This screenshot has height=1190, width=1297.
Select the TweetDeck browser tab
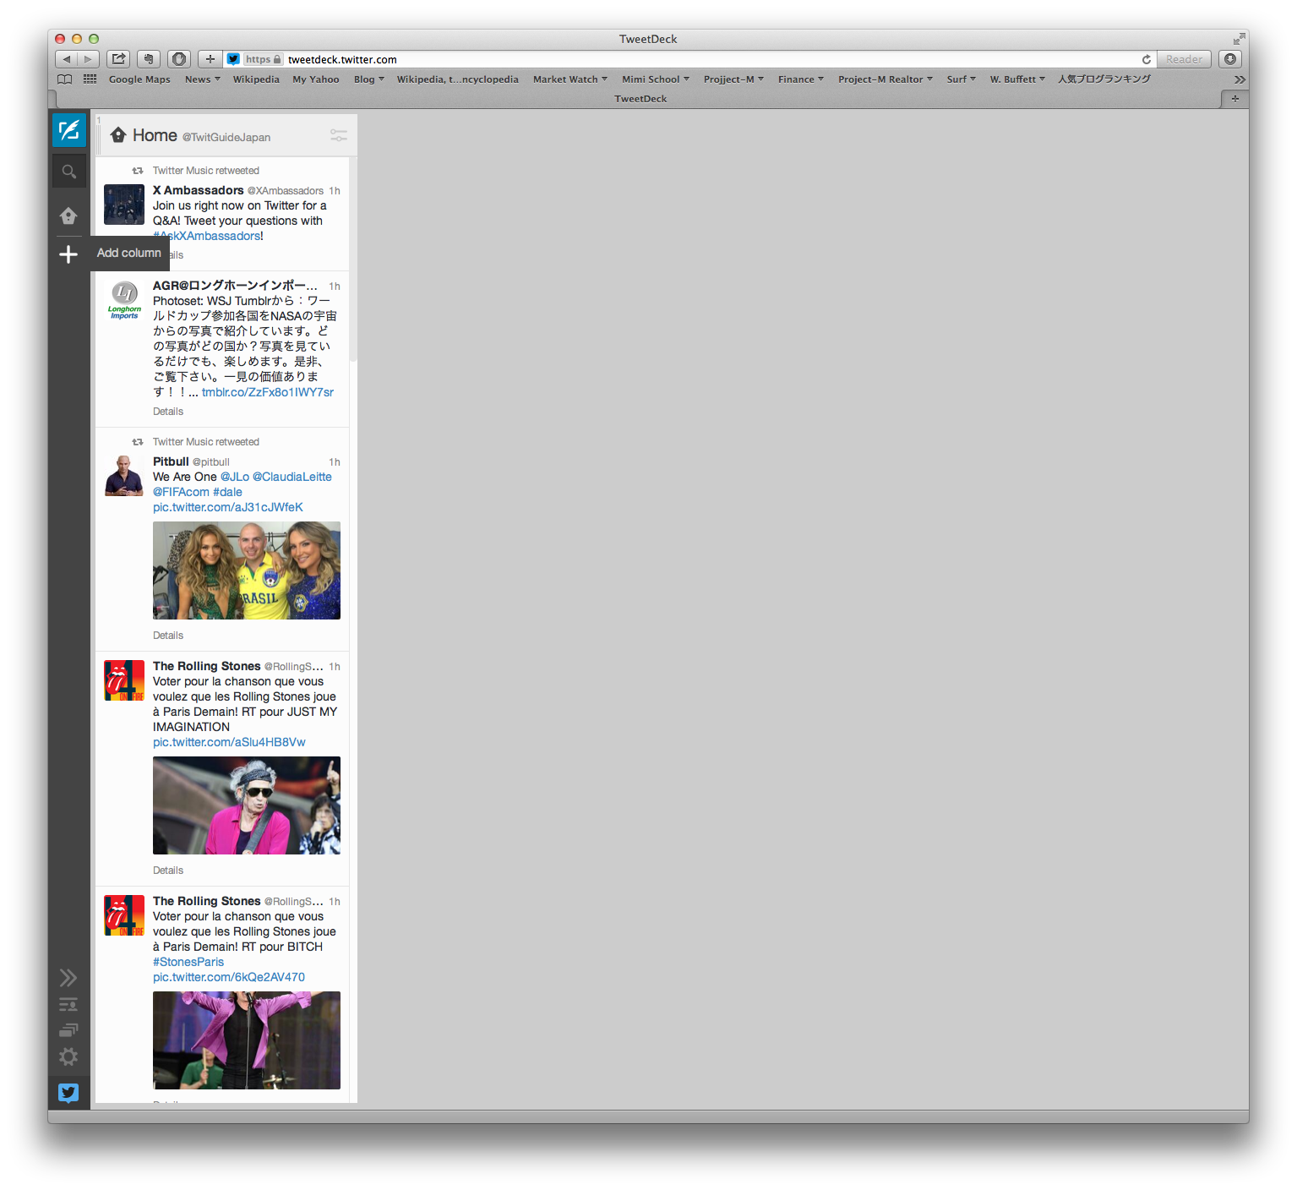pyautogui.click(x=640, y=99)
